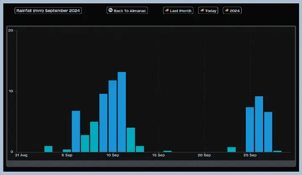Screen dimensions: 302x175
Task: Click the chart icon on 2024 button
Action: click(226, 10)
